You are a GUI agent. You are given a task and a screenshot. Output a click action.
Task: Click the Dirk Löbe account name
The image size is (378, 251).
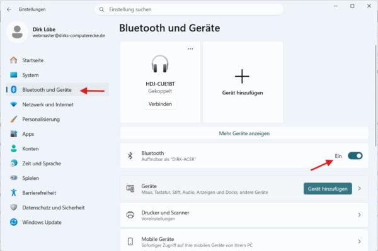tap(44, 30)
